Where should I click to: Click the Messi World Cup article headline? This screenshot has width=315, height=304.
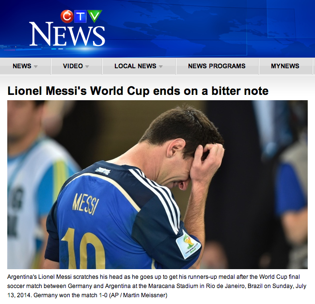138,91
